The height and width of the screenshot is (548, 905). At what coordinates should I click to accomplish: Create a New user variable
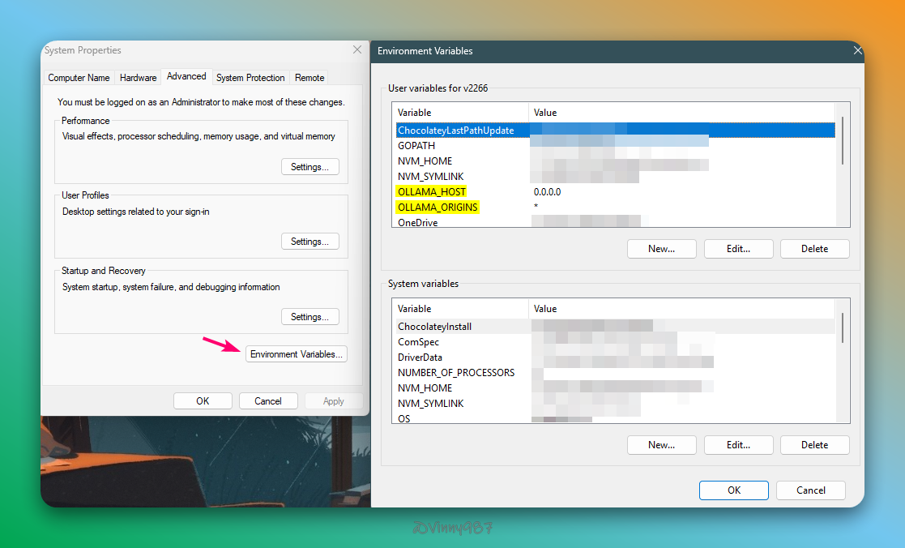click(x=661, y=249)
